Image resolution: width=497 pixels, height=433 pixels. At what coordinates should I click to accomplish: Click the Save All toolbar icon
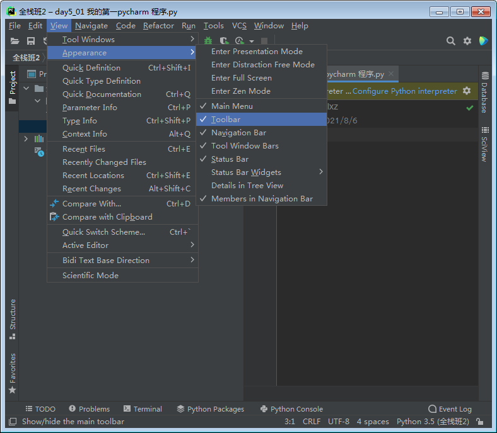point(31,41)
